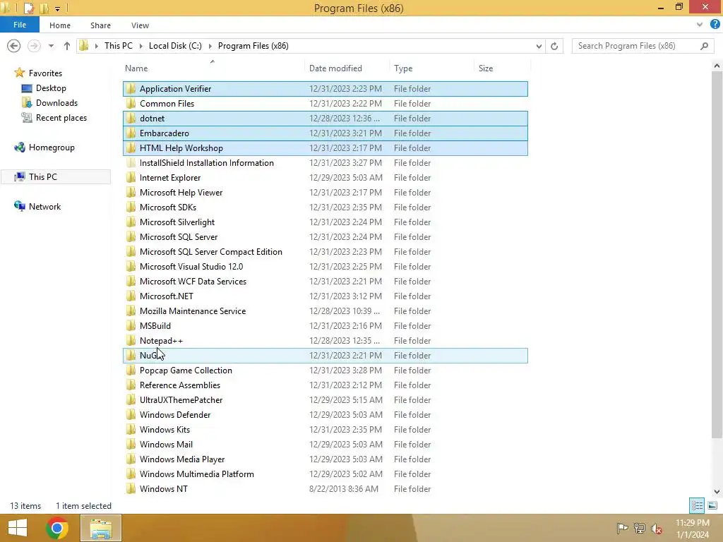Viewport: 723px width, 542px height.
Task: Click Program Files (x86) breadcrumb segment
Action: coord(253,46)
